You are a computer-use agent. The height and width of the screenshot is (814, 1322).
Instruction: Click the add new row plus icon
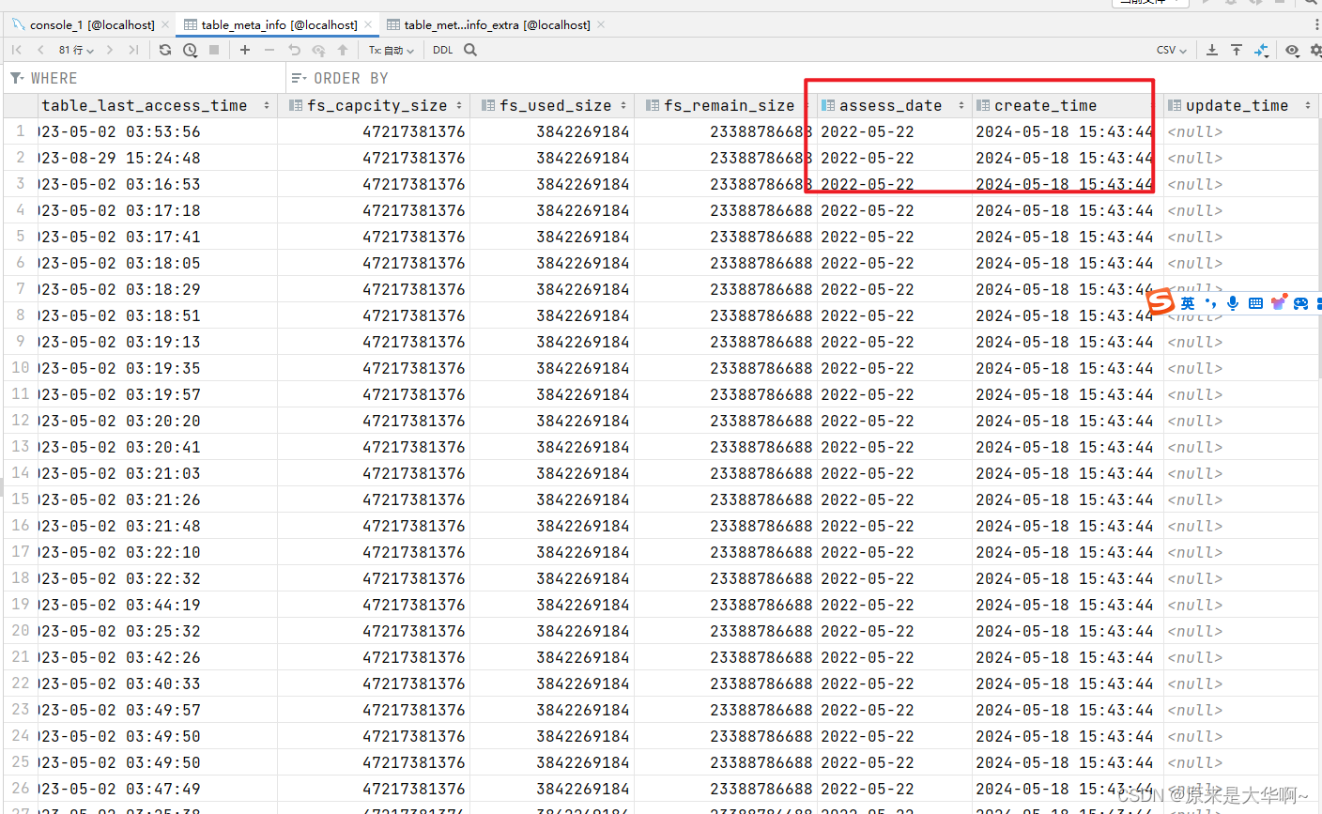pos(244,50)
